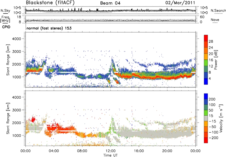Click the '16' label on Power color bar
Screen dimensions: 226x157
[211, 60]
